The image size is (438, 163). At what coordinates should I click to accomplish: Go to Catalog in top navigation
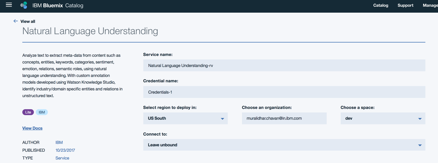(x=381, y=5)
